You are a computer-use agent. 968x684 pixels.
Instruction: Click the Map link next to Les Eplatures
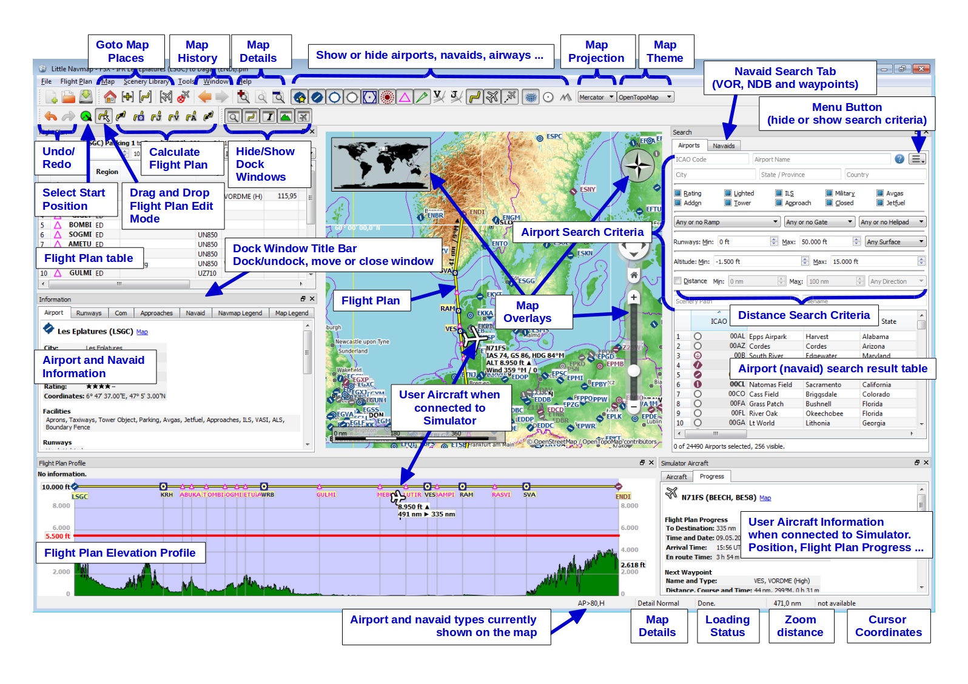(142, 332)
